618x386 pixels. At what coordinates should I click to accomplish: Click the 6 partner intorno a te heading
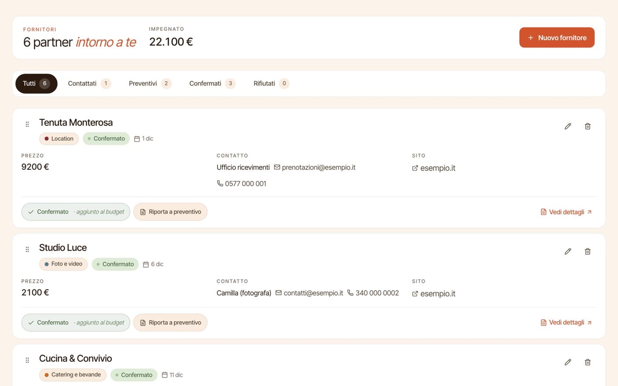[80, 42]
